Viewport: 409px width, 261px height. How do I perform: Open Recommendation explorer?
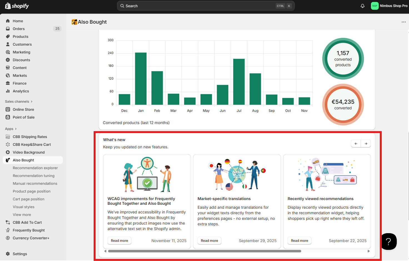[x=35, y=168]
